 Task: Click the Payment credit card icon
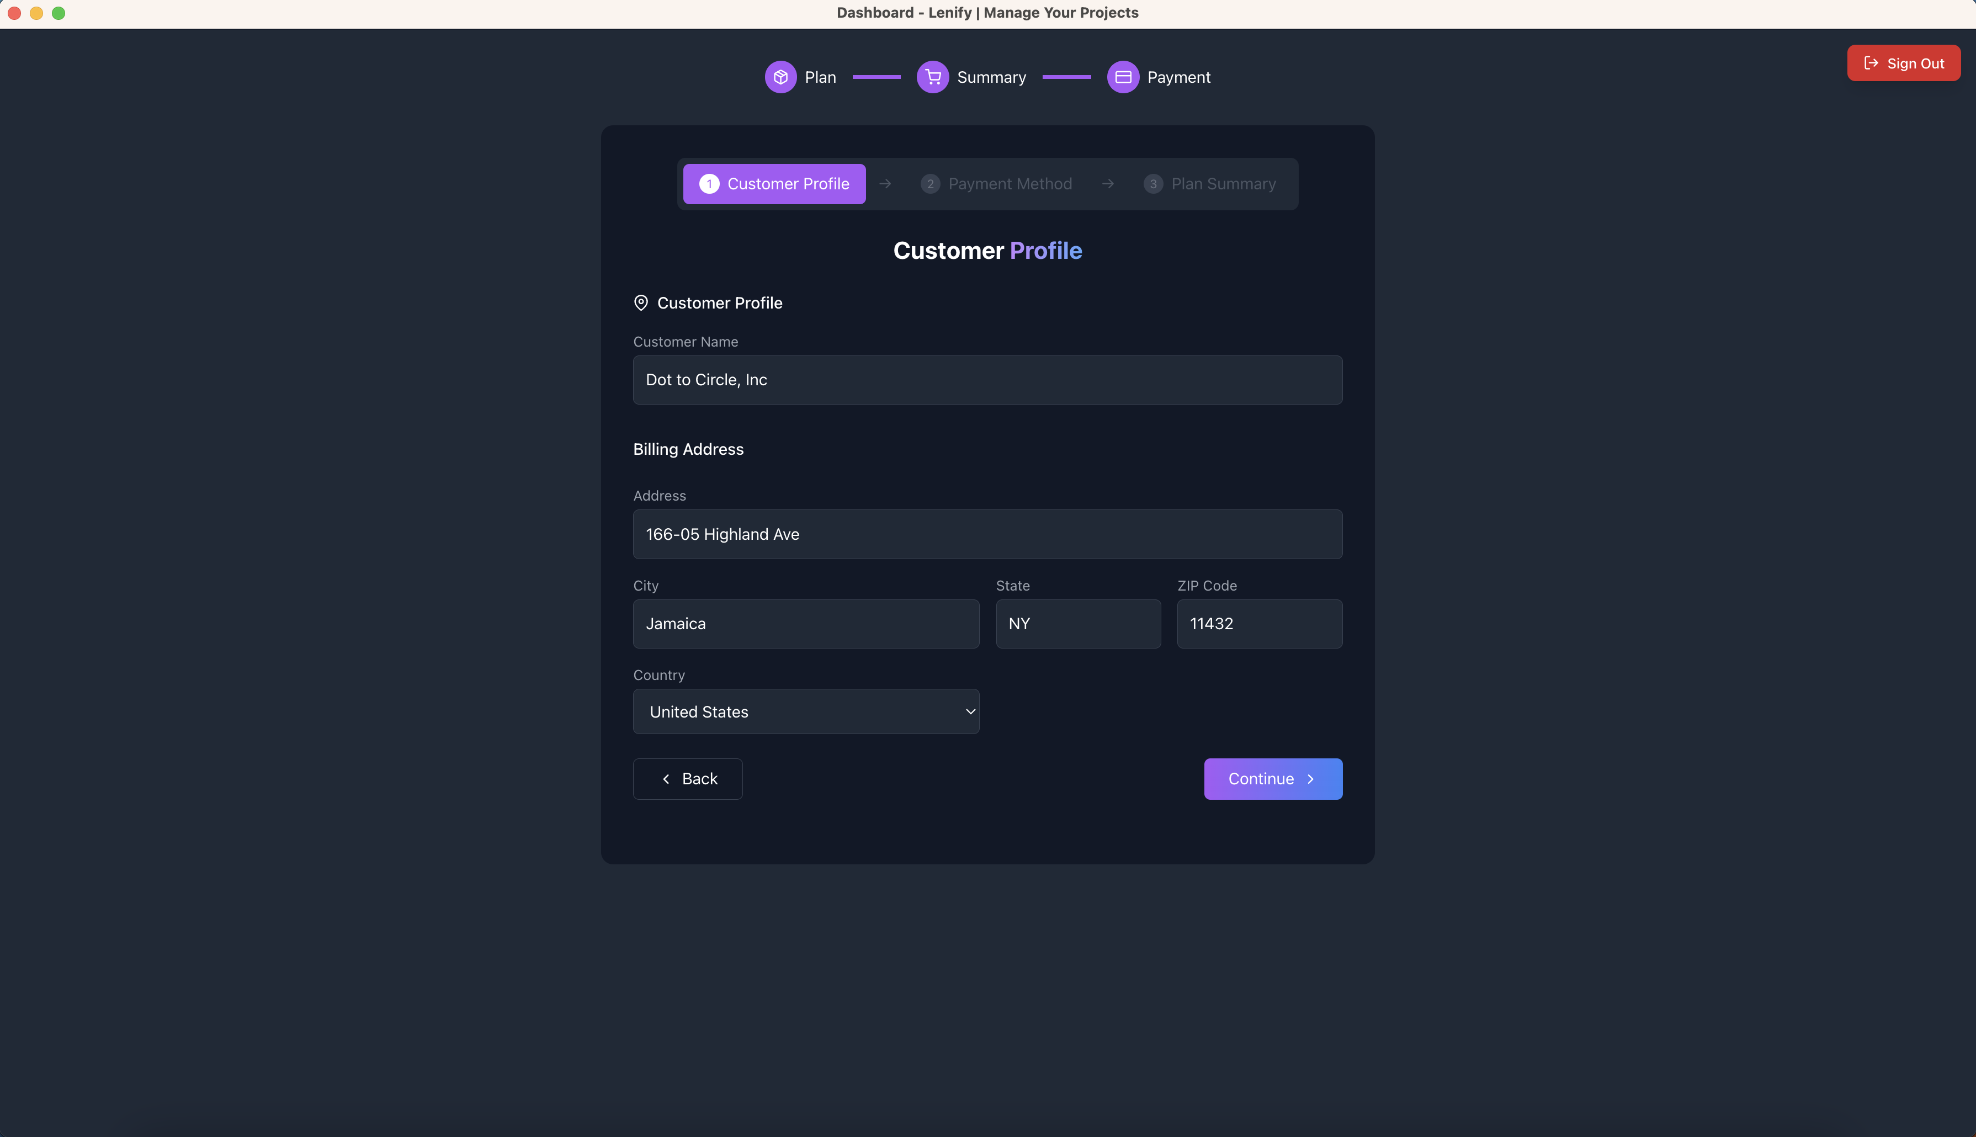tap(1123, 77)
